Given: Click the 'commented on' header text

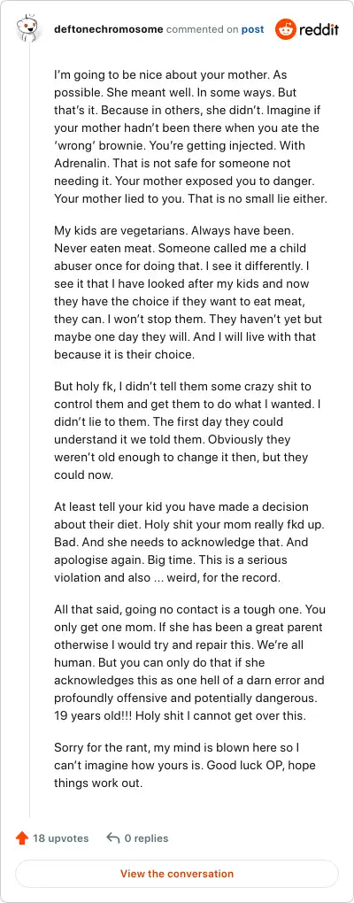Looking at the screenshot, I should pos(202,29).
